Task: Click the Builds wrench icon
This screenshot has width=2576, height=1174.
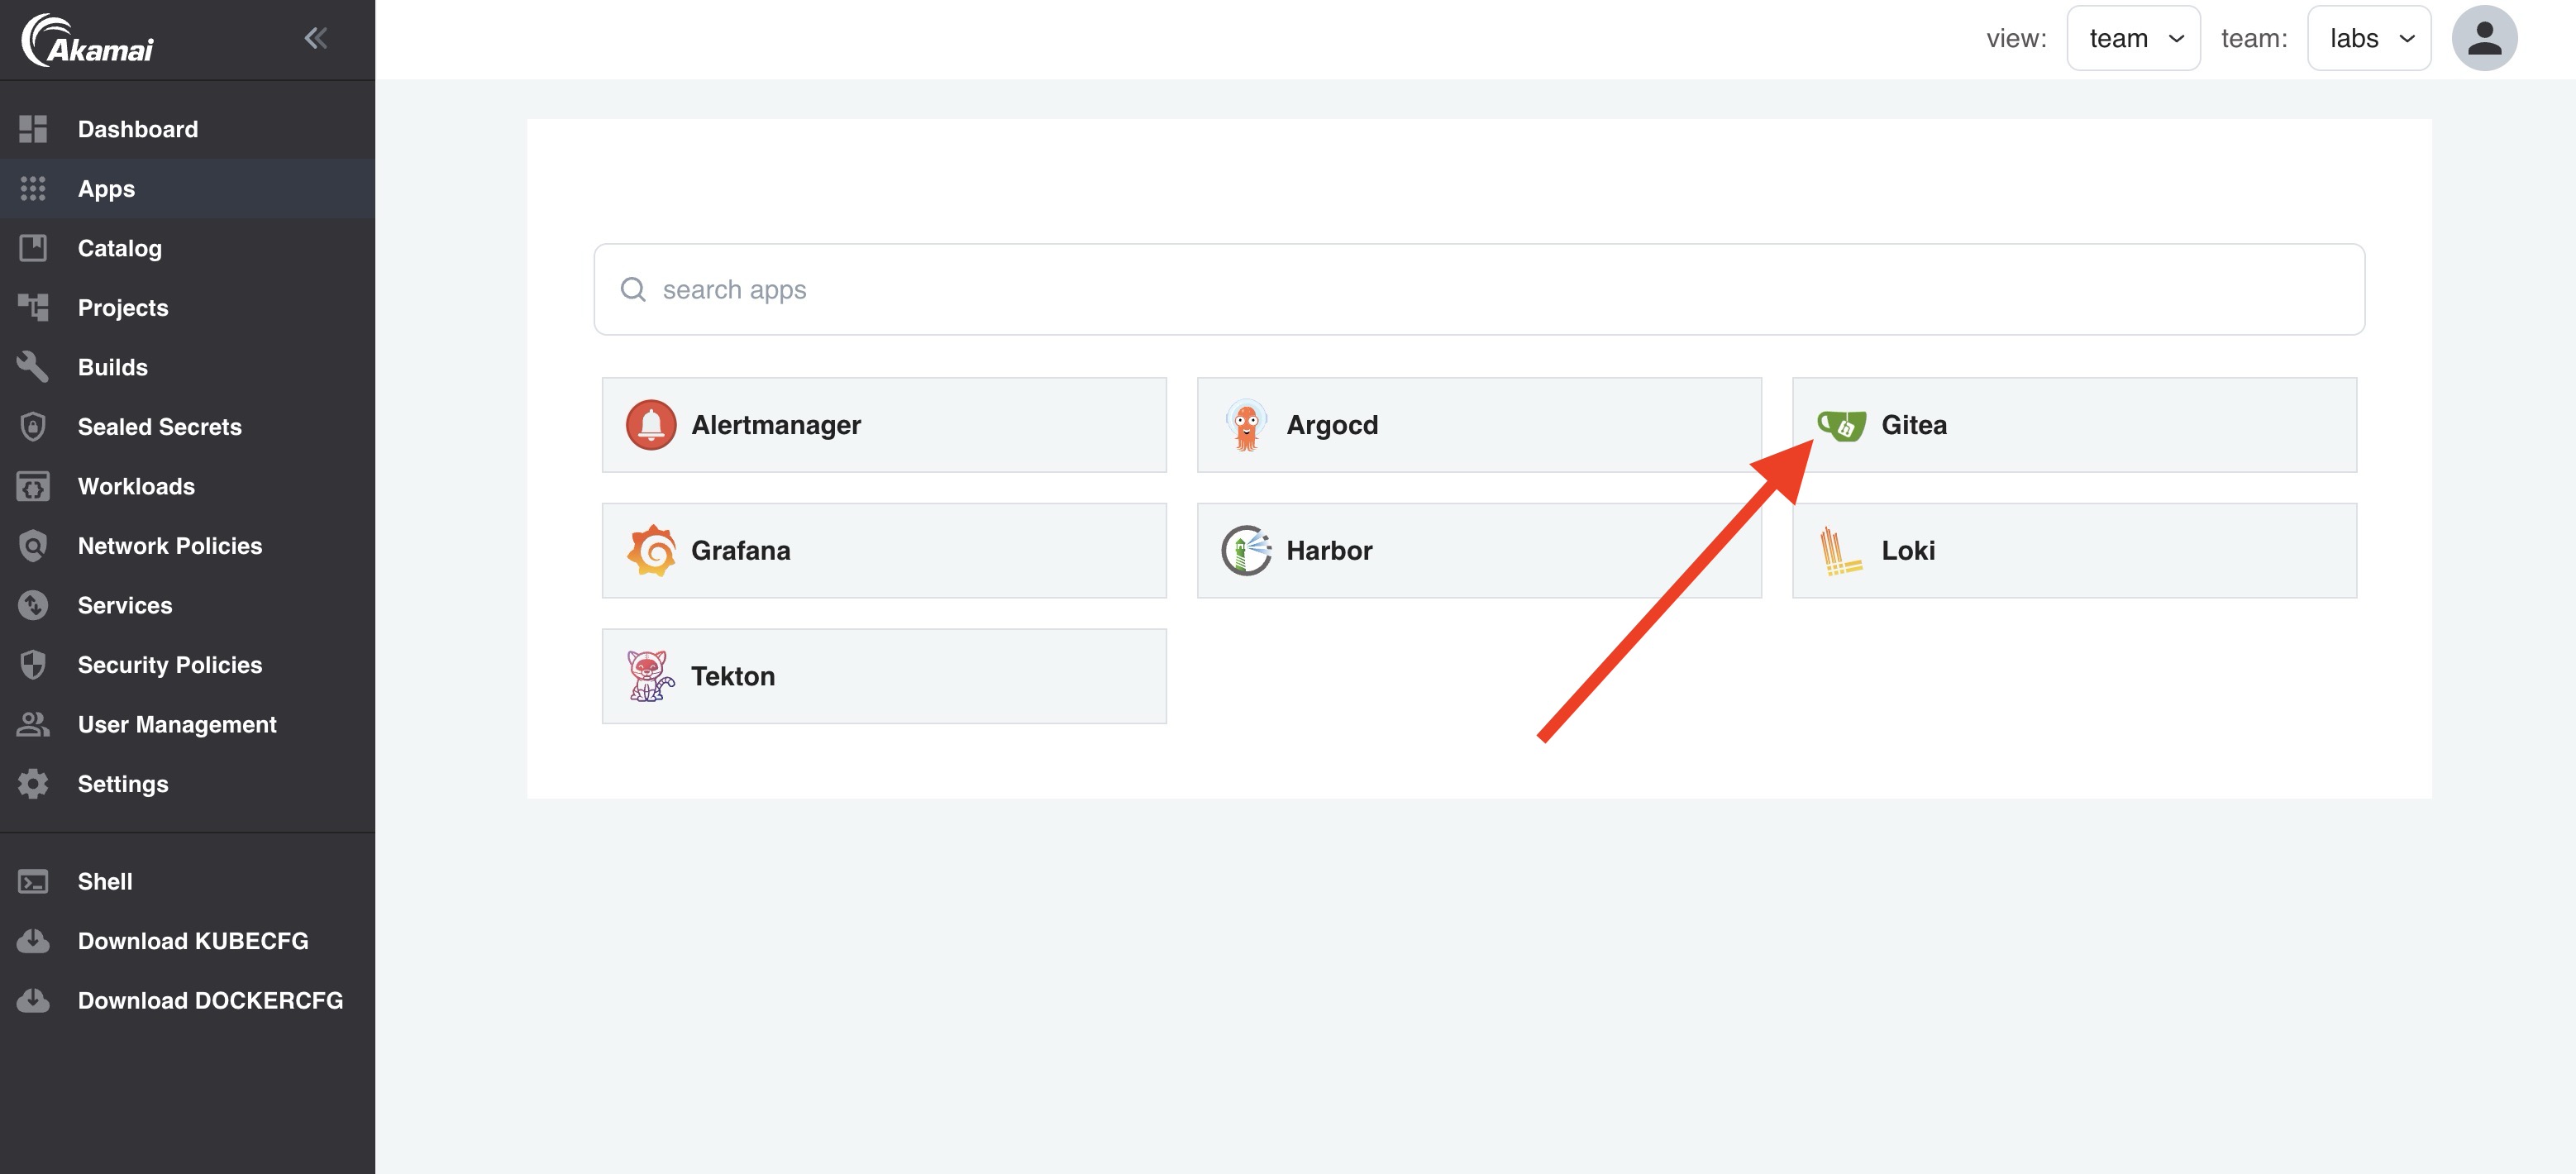Action: click(33, 367)
